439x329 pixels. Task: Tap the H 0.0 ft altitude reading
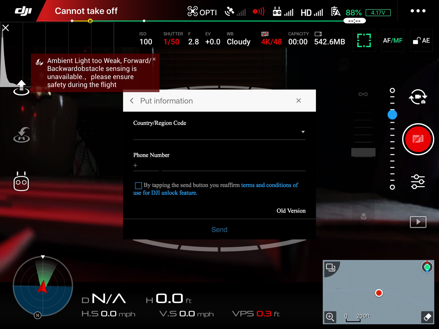(169, 299)
